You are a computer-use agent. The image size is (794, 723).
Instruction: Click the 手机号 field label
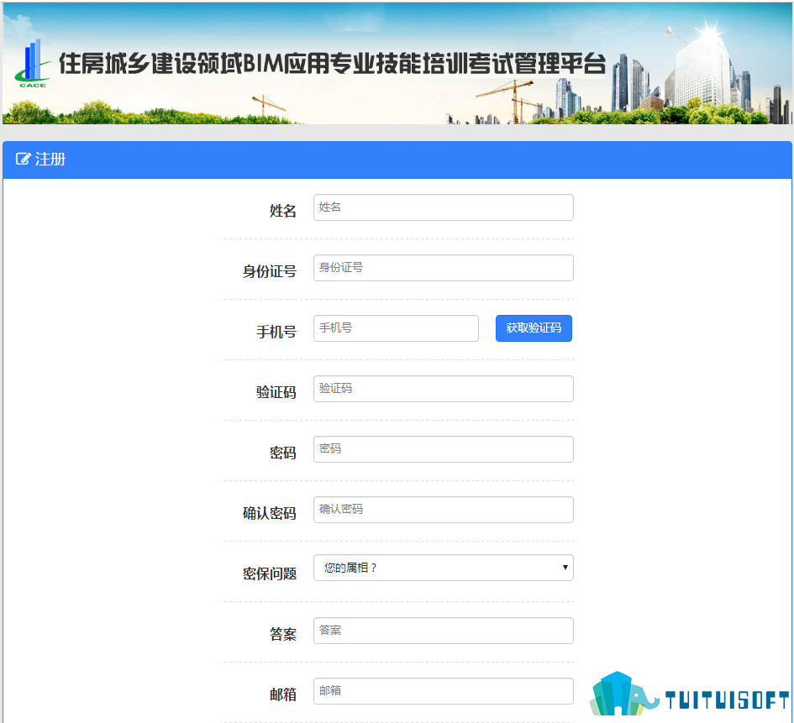click(276, 332)
